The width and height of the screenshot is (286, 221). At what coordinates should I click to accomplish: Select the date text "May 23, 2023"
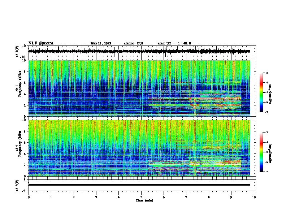[101, 43]
